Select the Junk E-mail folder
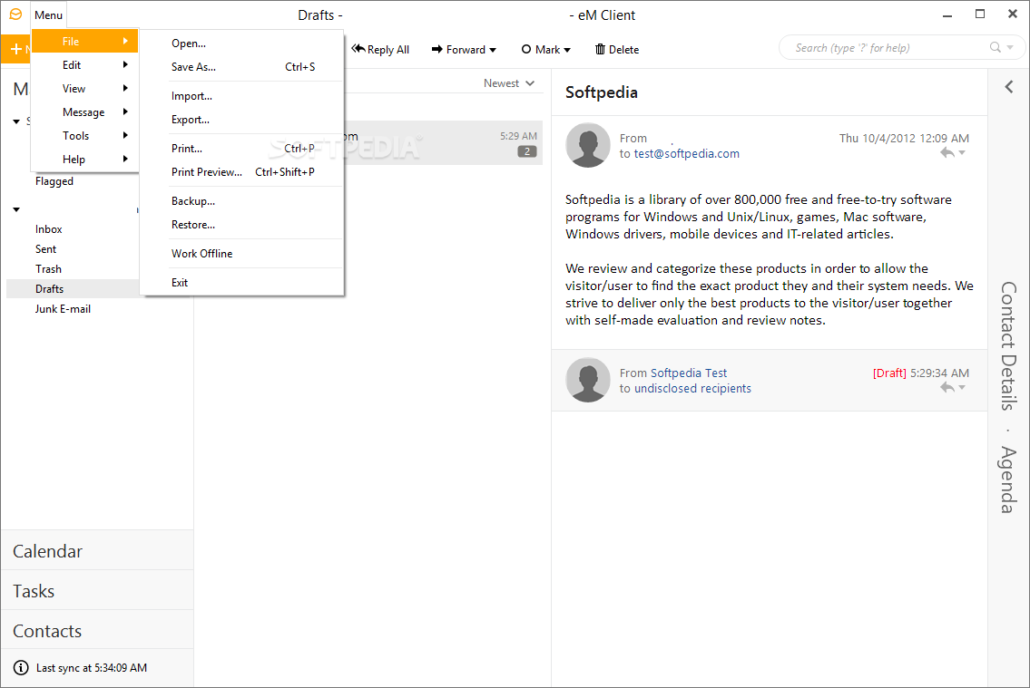The height and width of the screenshot is (688, 1030). [x=63, y=309]
